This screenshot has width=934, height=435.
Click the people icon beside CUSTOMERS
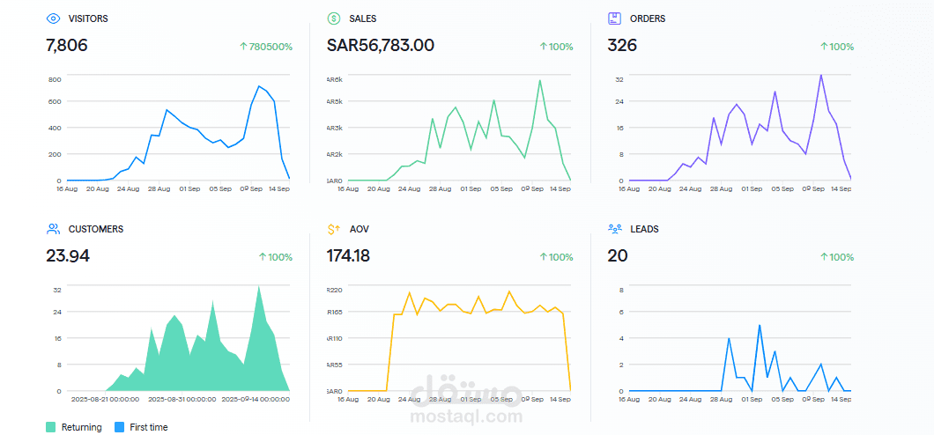[x=53, y=229]
